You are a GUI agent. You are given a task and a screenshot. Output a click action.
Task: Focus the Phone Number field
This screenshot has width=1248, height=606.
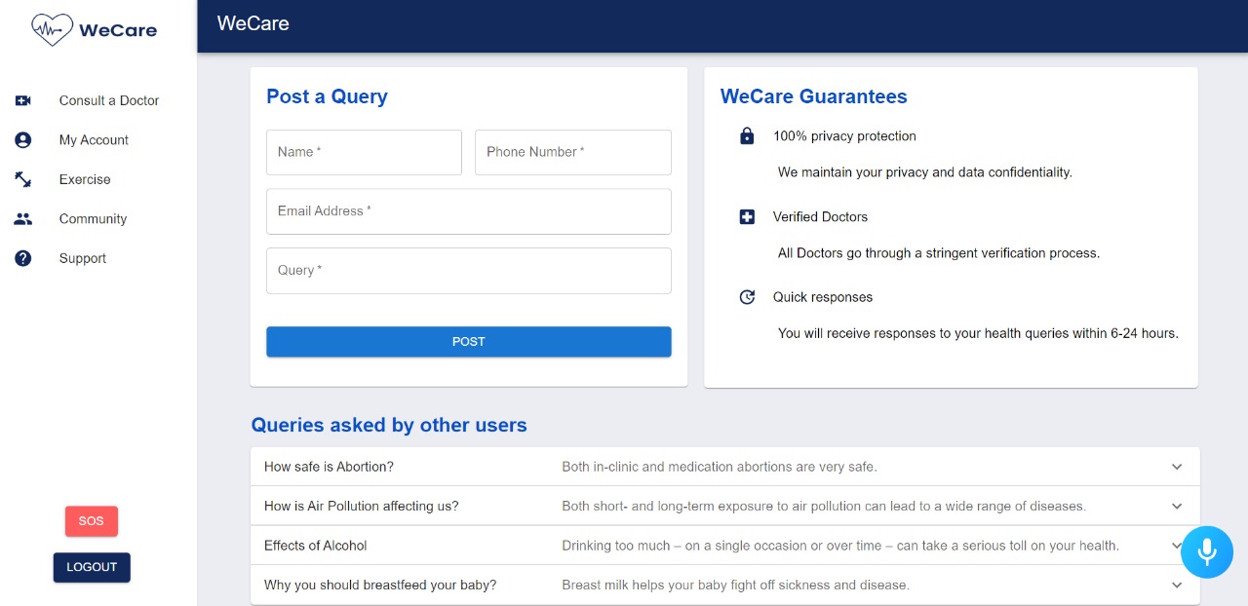tap(573, 152)
